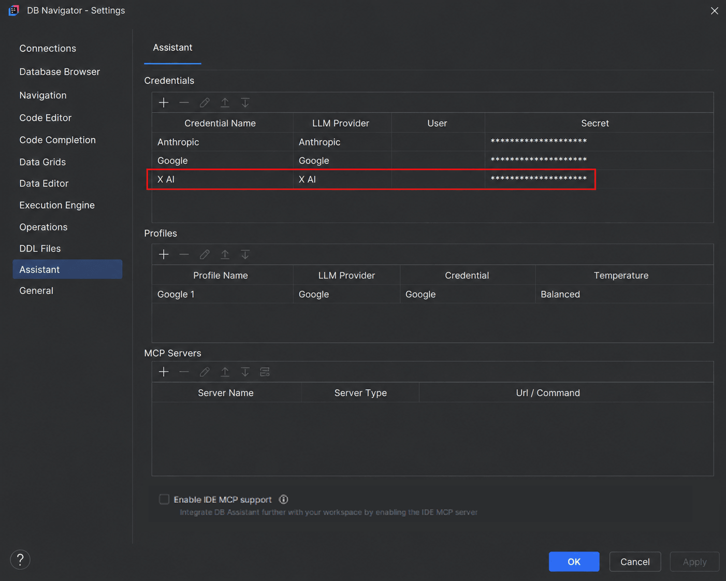Click the Apply button
The image size is (726, 581).
[x=694, y=562]
